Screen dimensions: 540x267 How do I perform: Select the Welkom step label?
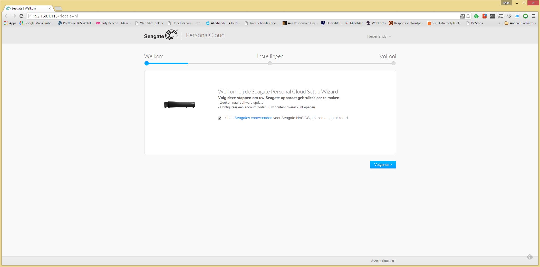(x=154, y=56)
